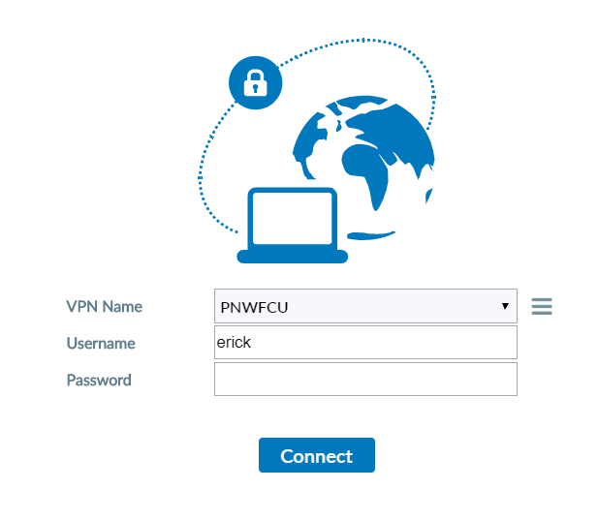Click the laptop illustration
The image size is (598, 520).
(292, 226)
